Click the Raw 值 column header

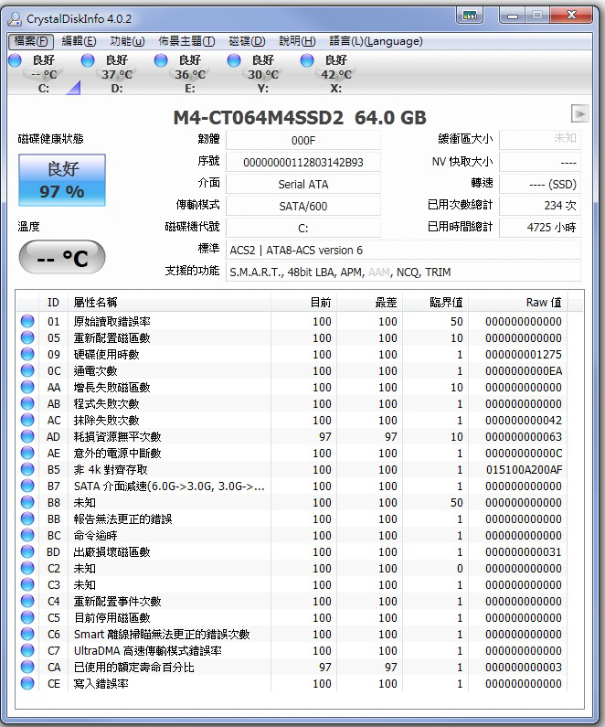tap(518, 303)
